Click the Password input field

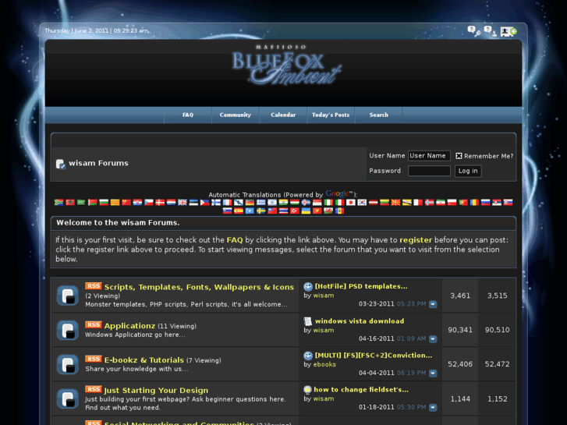429,171
